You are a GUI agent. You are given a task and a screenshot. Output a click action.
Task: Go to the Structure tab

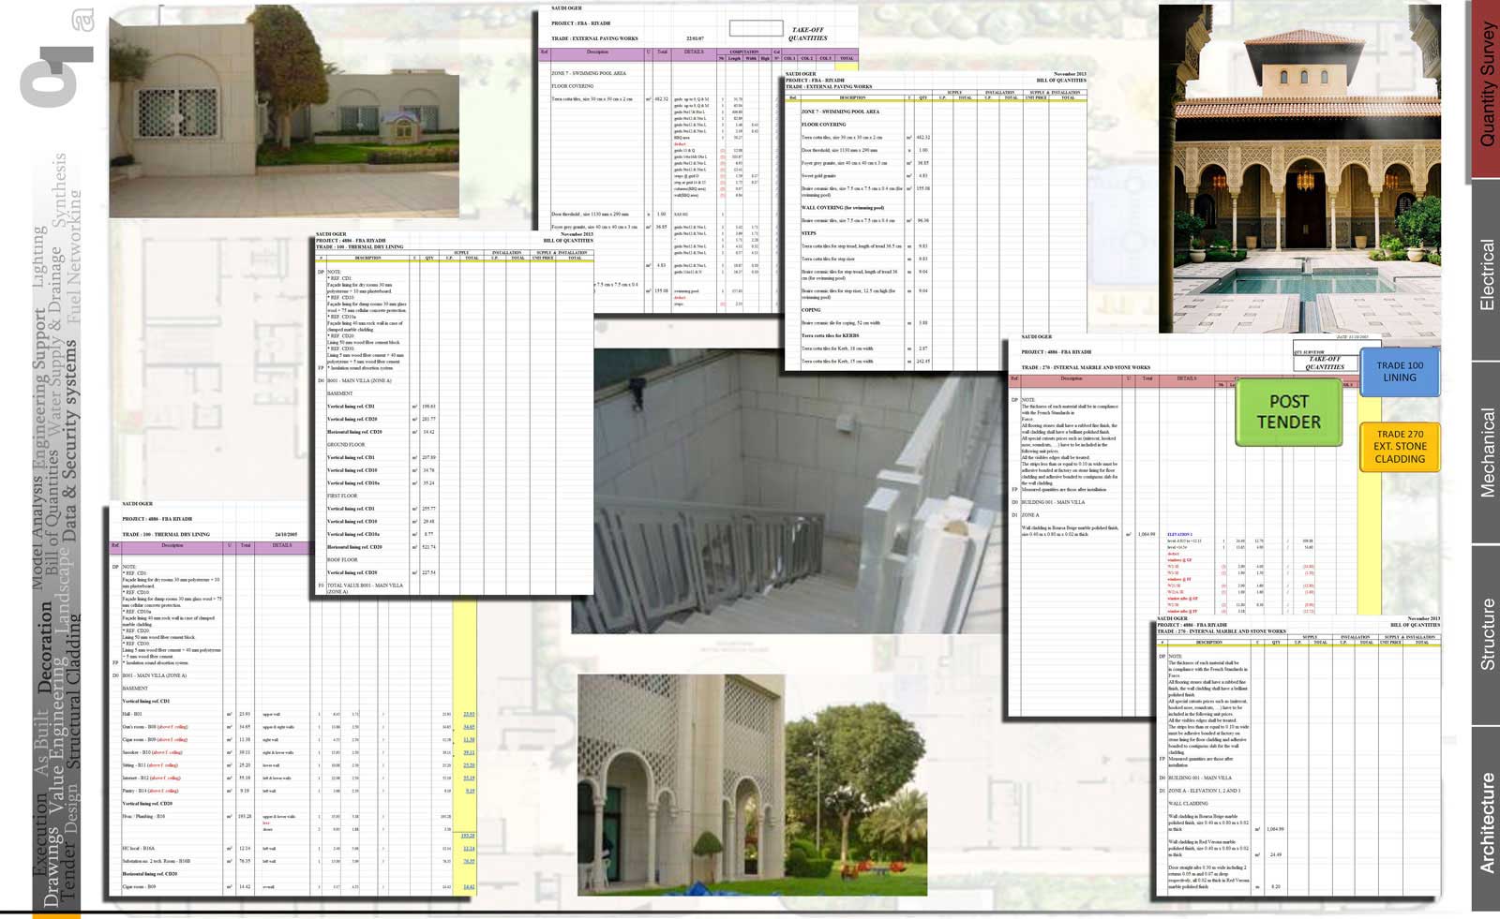tap(1486, 634)
